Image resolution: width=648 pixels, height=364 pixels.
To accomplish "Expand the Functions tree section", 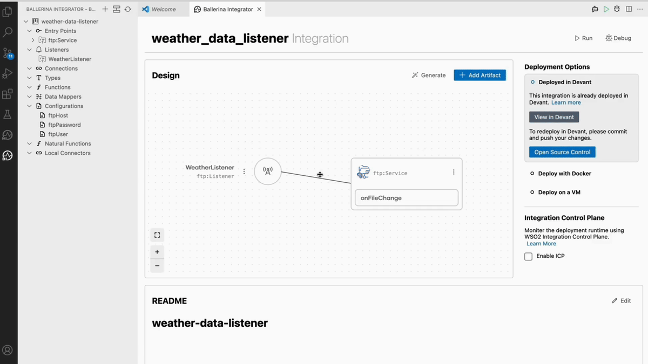I will [x=30, y=87].
